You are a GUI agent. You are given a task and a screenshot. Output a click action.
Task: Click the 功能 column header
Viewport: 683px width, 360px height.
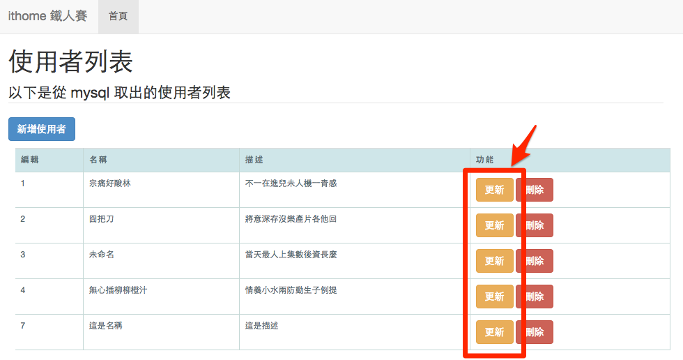tap(484, 160)
